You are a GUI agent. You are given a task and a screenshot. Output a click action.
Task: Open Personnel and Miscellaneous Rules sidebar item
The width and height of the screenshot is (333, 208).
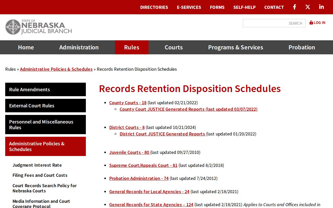[46, 125]
